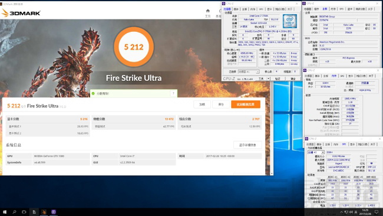
Task: Switch to CPU-Z via its taskbar icon
Action: [54, 212]
